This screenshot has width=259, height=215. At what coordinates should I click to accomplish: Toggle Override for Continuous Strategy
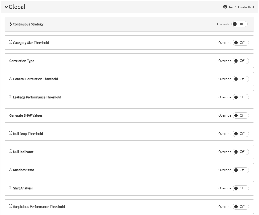[239, 24]
